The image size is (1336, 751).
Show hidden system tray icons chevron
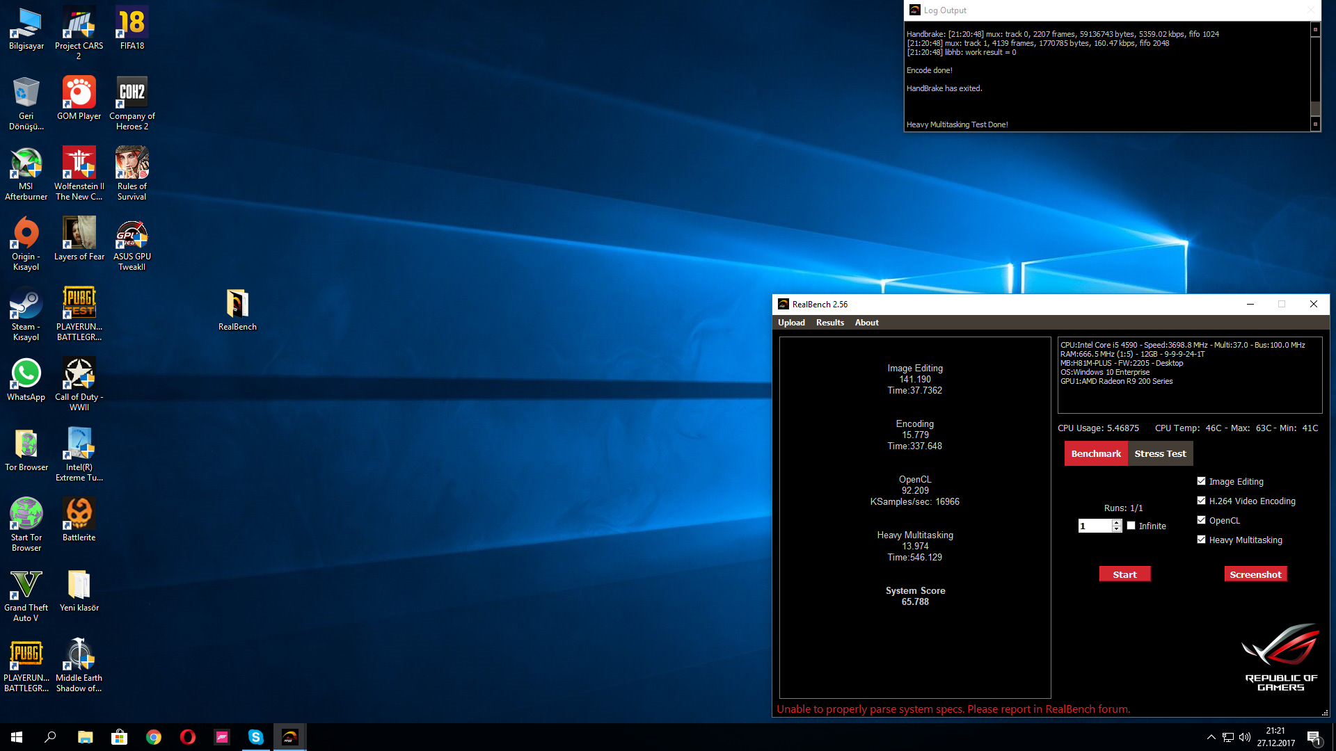[1211, 737]
